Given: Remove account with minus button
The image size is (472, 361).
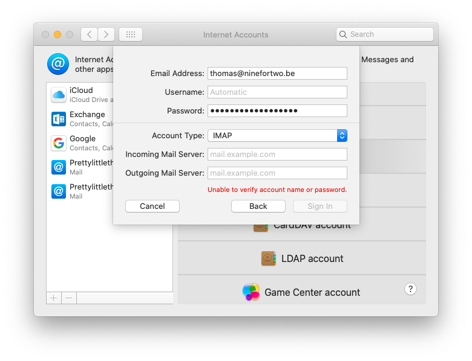Looking at the screenshot, I should point(69,298).
